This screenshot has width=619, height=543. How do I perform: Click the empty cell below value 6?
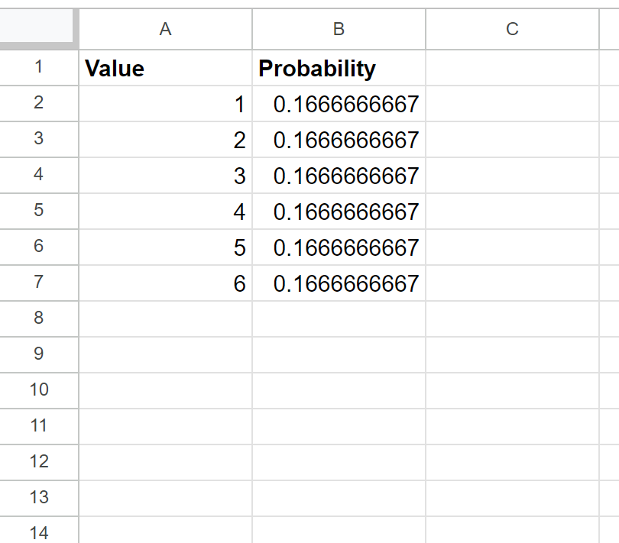[165, 318]
